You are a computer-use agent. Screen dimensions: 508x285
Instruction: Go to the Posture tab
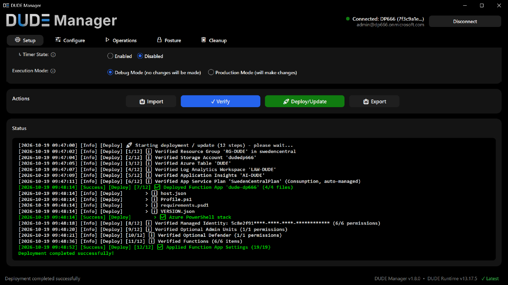click(169, 40)
